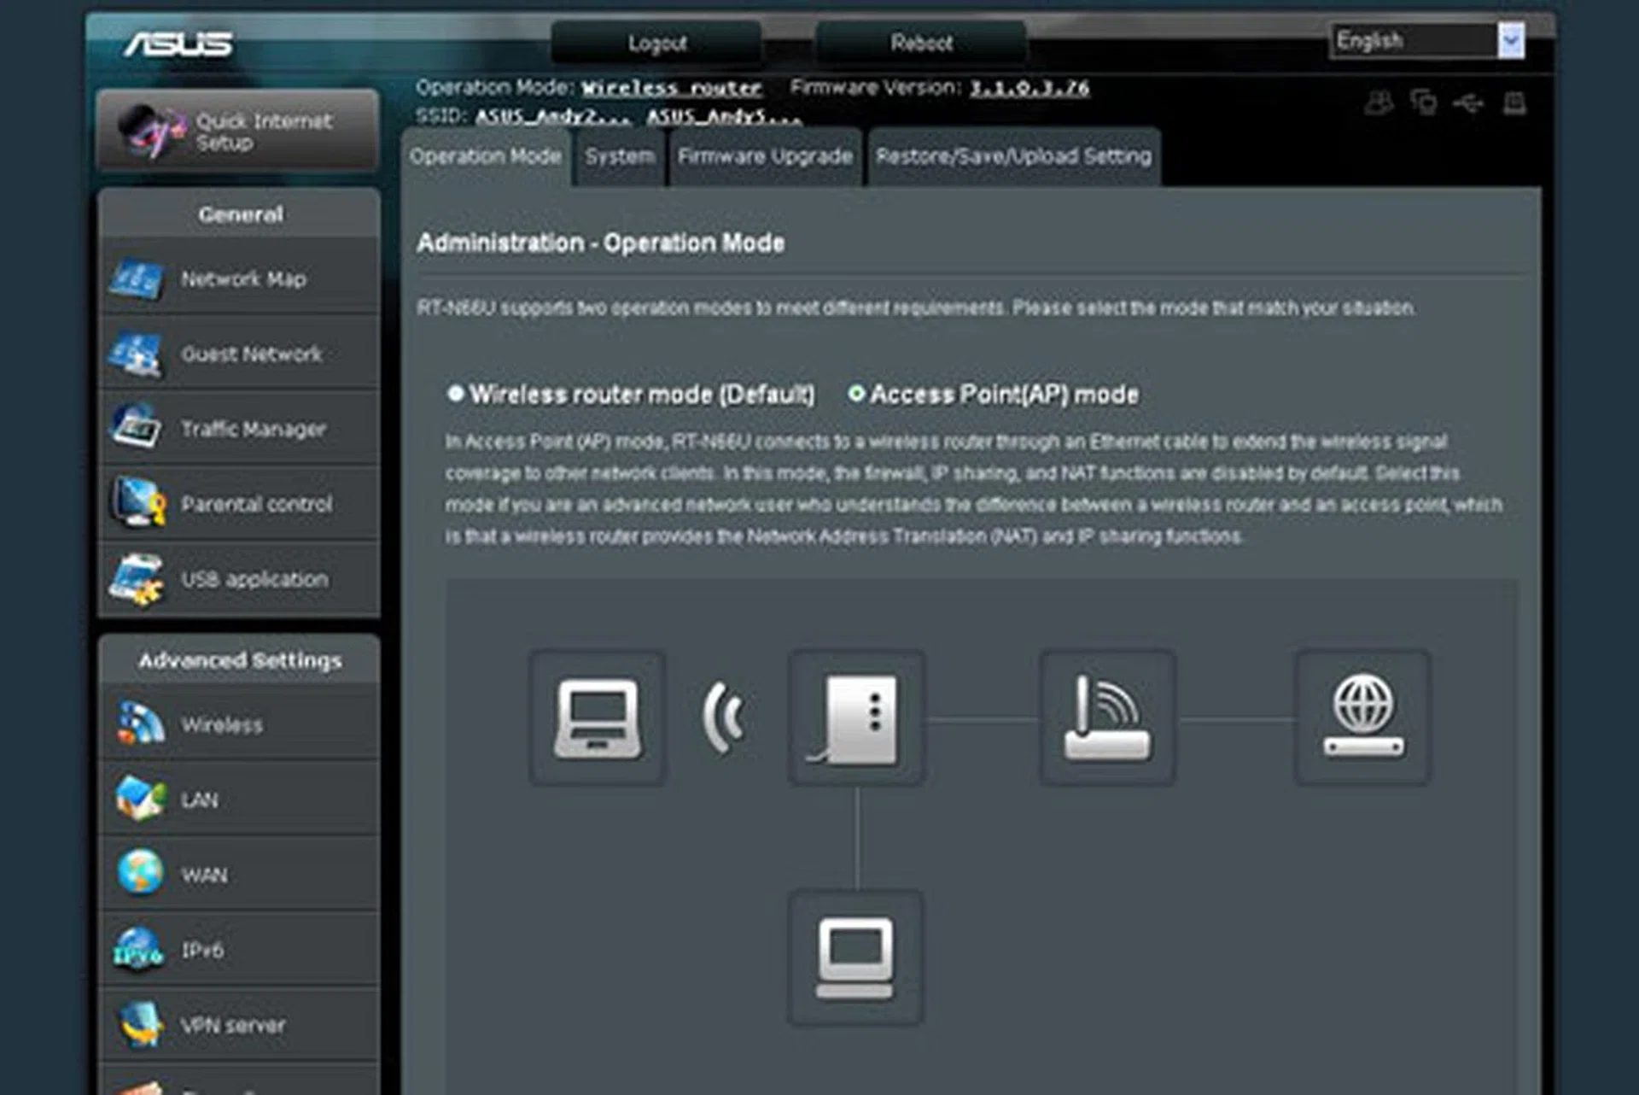Viewport: 1639px width, 1095px height.
Task: Go to Restore/Save/Upload Setting tab
Action: coord(1013,156)
